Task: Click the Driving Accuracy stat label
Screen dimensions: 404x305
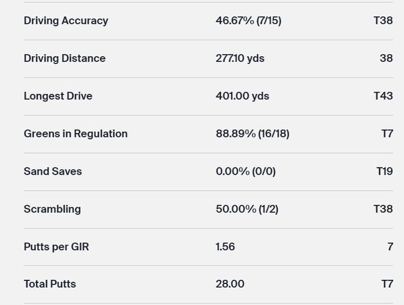Action: (x=66, y=21)
